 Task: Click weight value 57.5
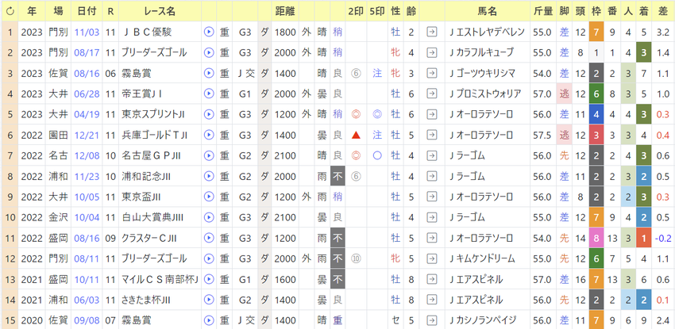542,135
